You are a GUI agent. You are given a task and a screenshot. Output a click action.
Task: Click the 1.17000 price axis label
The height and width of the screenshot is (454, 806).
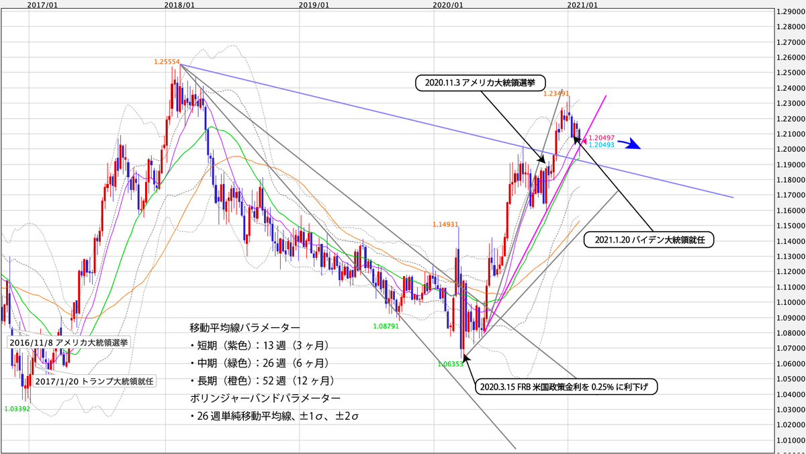790,195
